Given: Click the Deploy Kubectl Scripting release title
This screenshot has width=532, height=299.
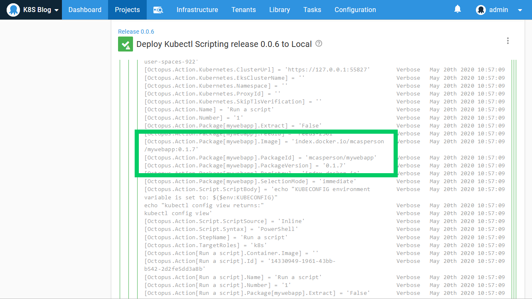Looking at the screenshot, I should 224,44.
